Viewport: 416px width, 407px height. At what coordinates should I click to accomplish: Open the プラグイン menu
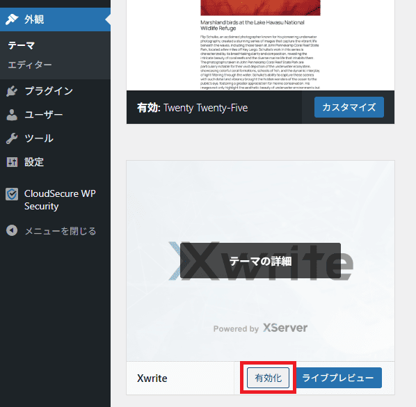click(x=55, y=91)
